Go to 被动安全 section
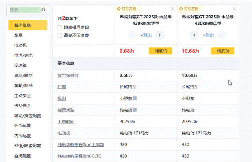This screenshot has width=252, height=162. click(22, 106)
